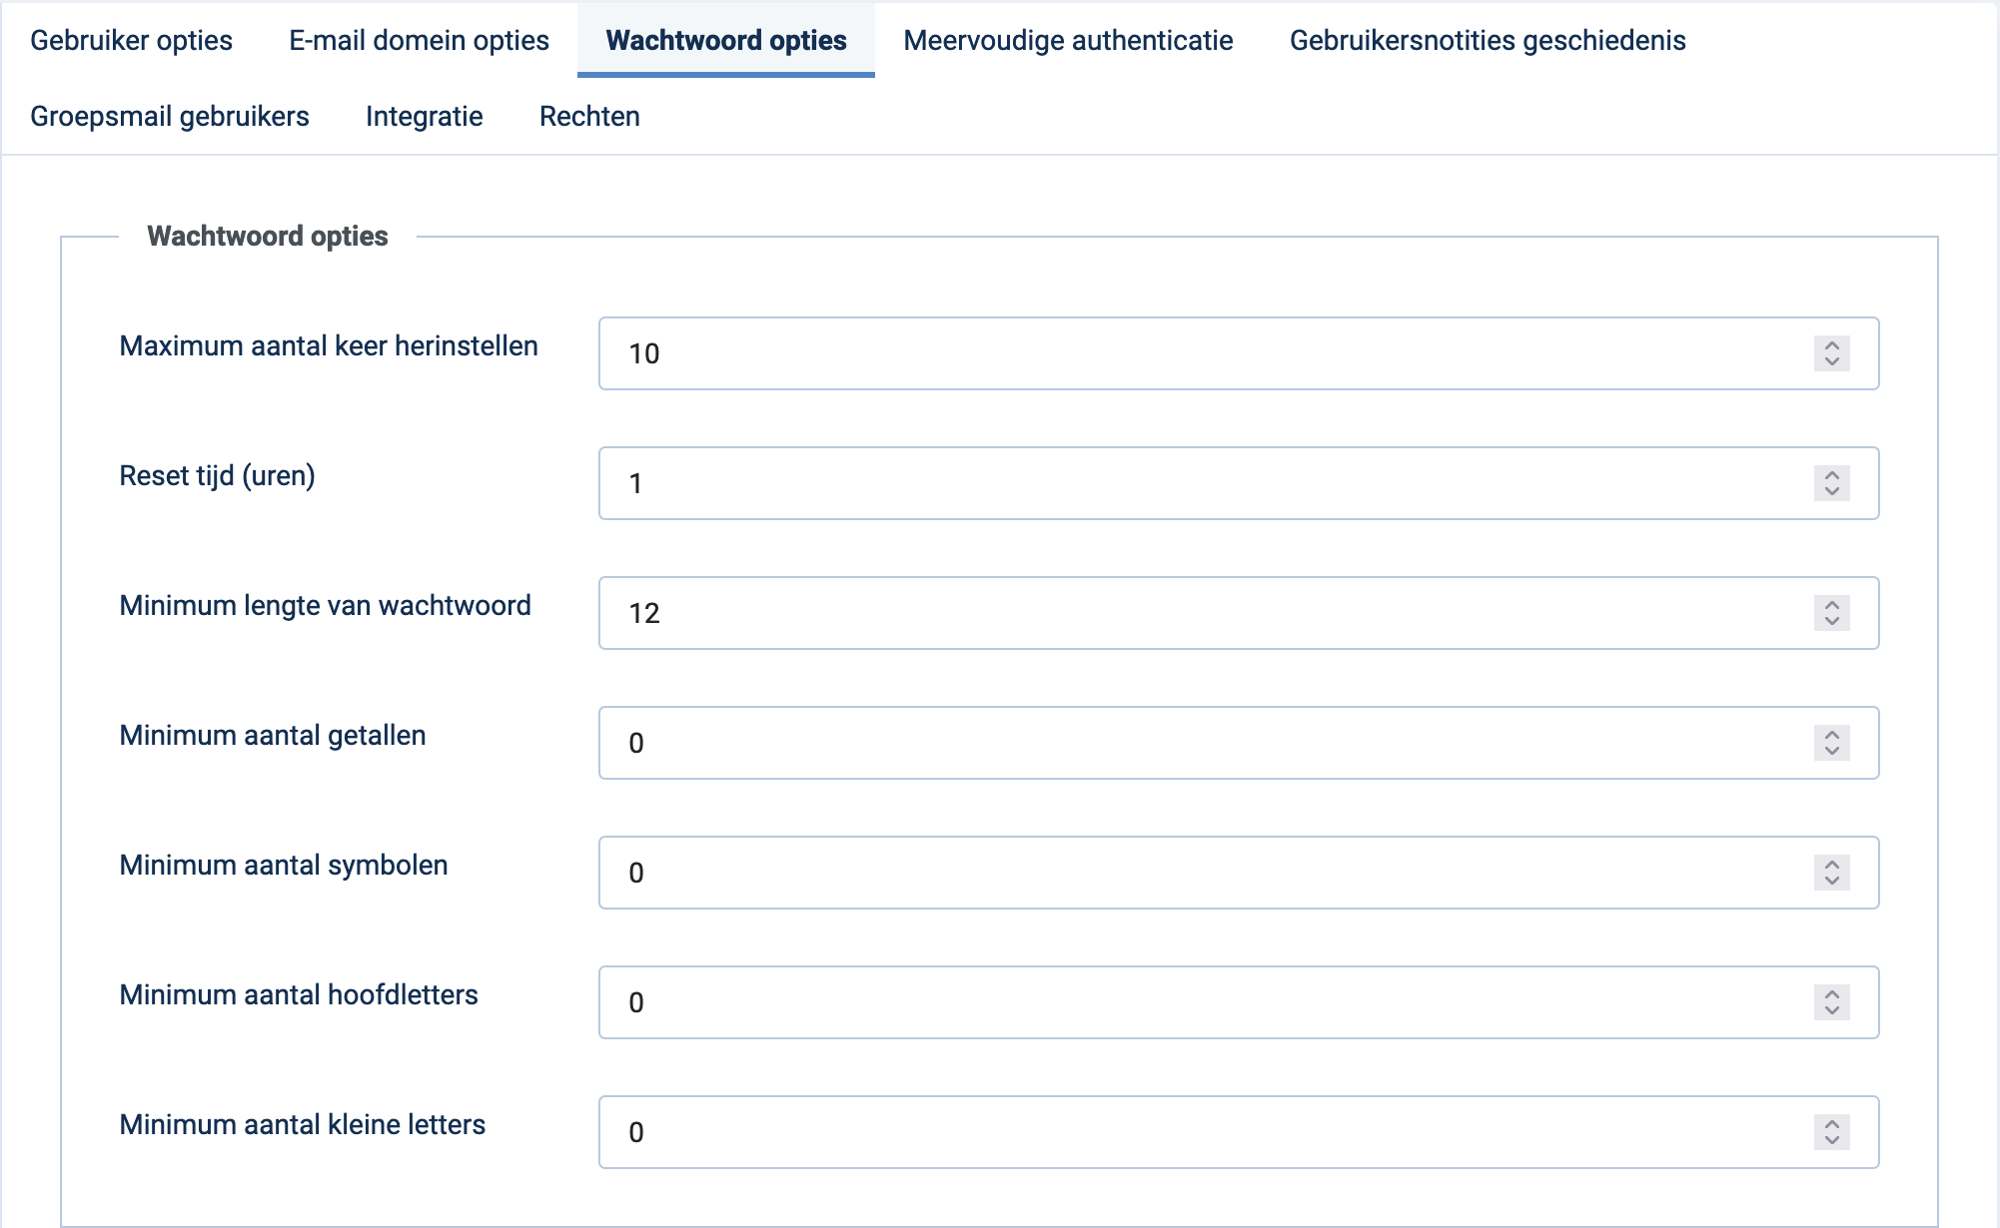Open the Groepsmail gebruikers tab

(x=170, y=116)
